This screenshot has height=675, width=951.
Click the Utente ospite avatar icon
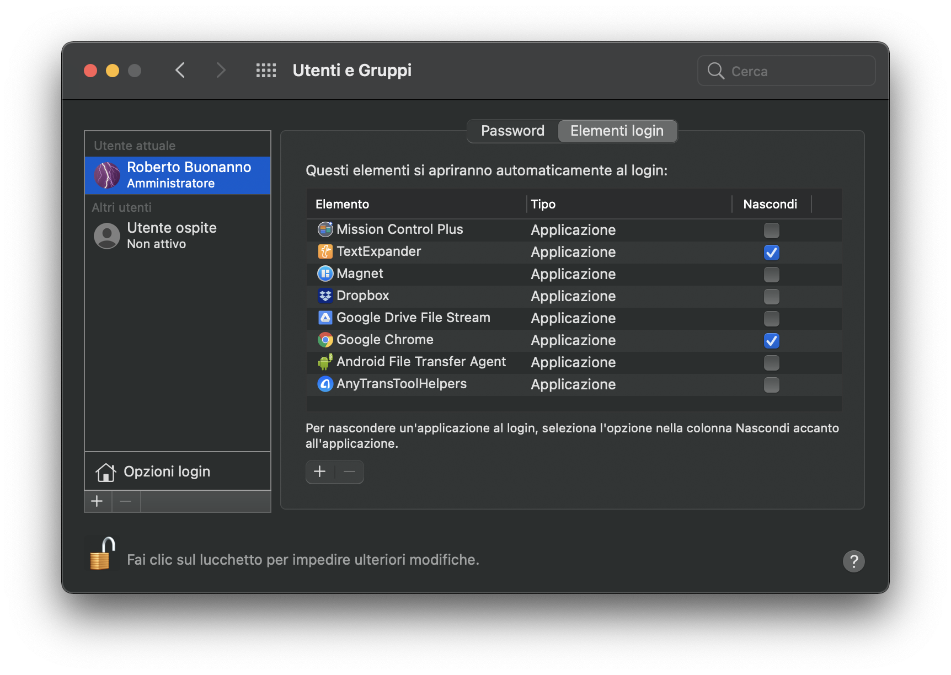pyautogui.click(x=107, y=236)
